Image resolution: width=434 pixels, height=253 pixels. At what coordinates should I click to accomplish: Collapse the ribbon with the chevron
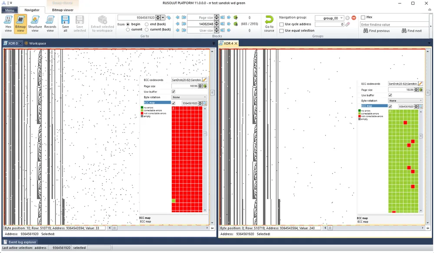(x=430, y=10)
